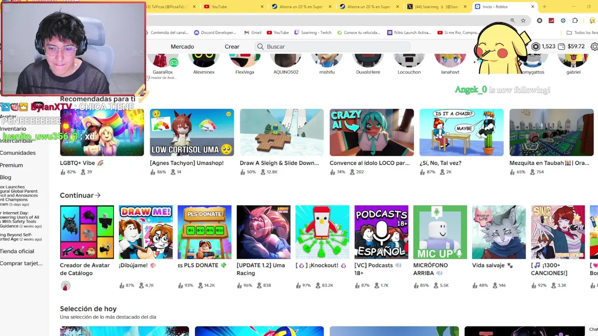The image size is (598, 336).
Task: Open Draw A Sleigh & Slide Down thumbnail
Action: [x=282, y=133]
